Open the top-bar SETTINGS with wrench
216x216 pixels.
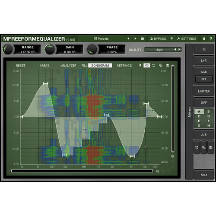point(187,39)
